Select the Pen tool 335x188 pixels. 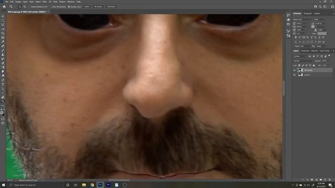pyautogui.click(x=3, y=80)
